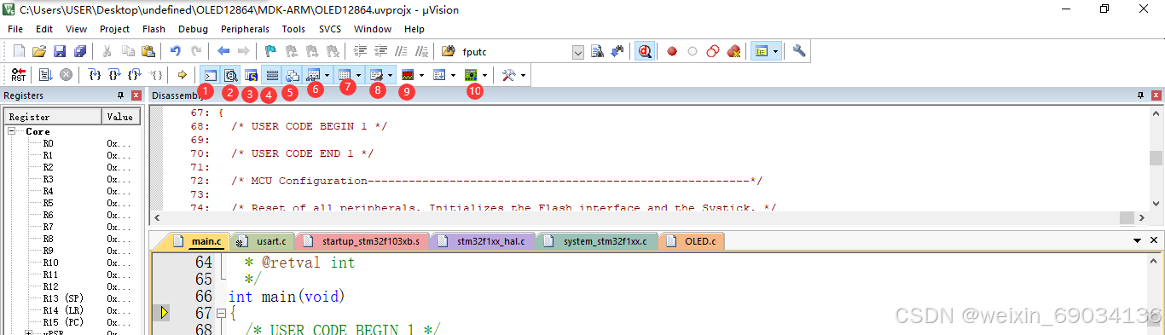The image size is (1165, 335).
Task: Stop program execution icon
Action: pos(66,75)
